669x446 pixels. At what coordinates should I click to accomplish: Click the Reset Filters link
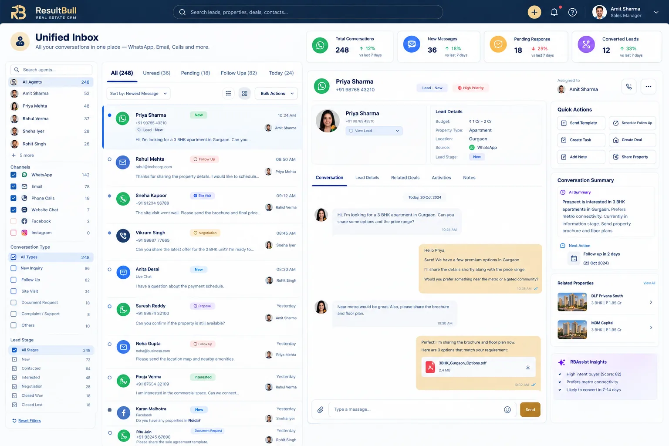[x=29, y=421]
